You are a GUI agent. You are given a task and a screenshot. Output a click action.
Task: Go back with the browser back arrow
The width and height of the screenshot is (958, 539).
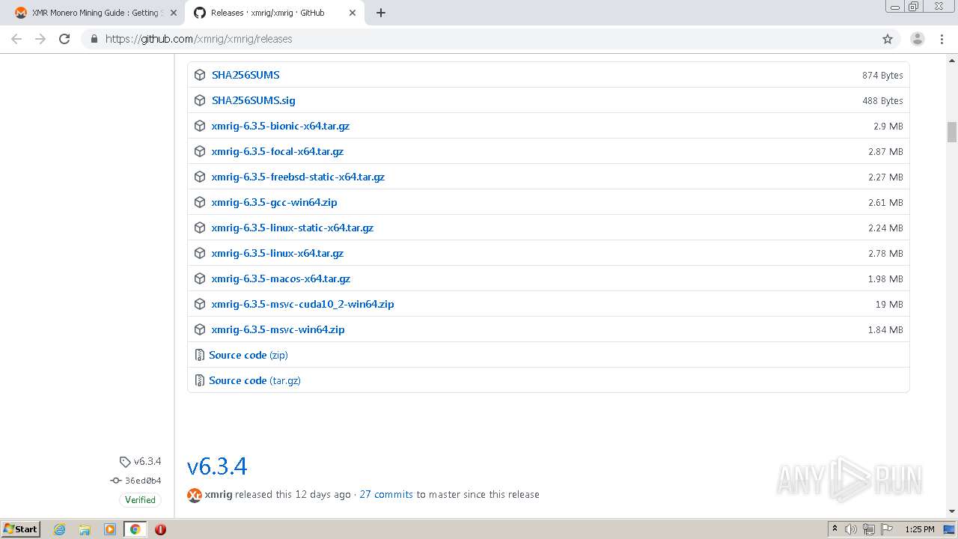tap(16, 39)
